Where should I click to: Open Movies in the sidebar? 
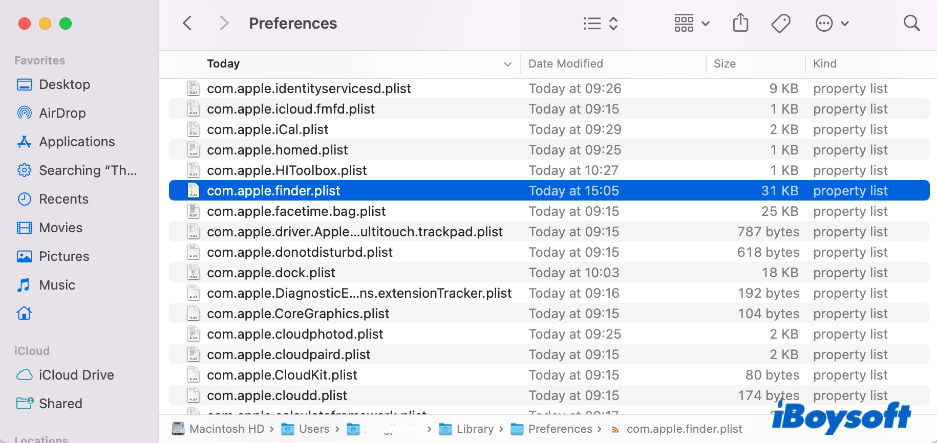point(49,228)
